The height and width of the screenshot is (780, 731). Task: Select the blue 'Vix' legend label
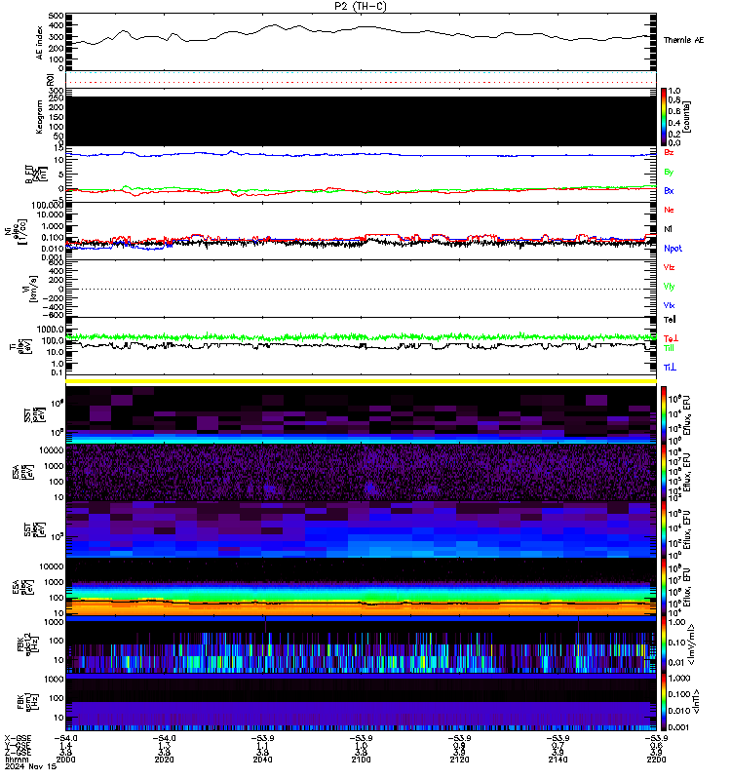tap(669, 305)
